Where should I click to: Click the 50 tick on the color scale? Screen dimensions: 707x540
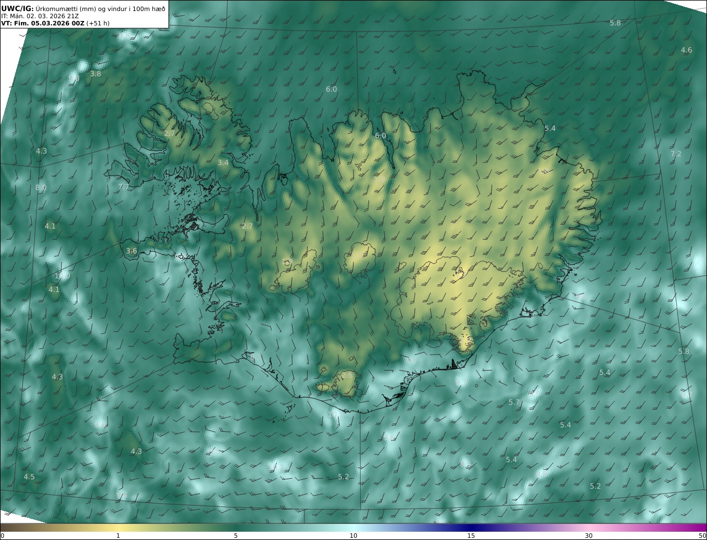coord(703,536)
